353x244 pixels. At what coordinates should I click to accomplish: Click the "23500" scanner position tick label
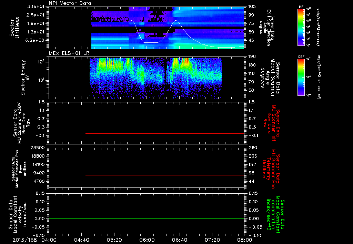(38, 148)
